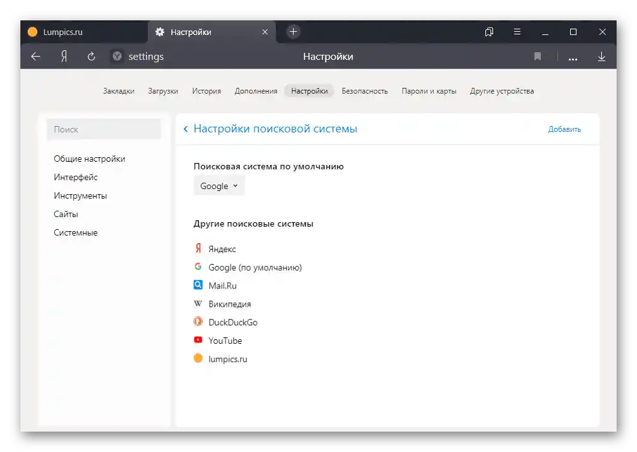This screenshot has width=637, height=452.
Task: Click the Добавить link
Action: (x=564, y=129)
